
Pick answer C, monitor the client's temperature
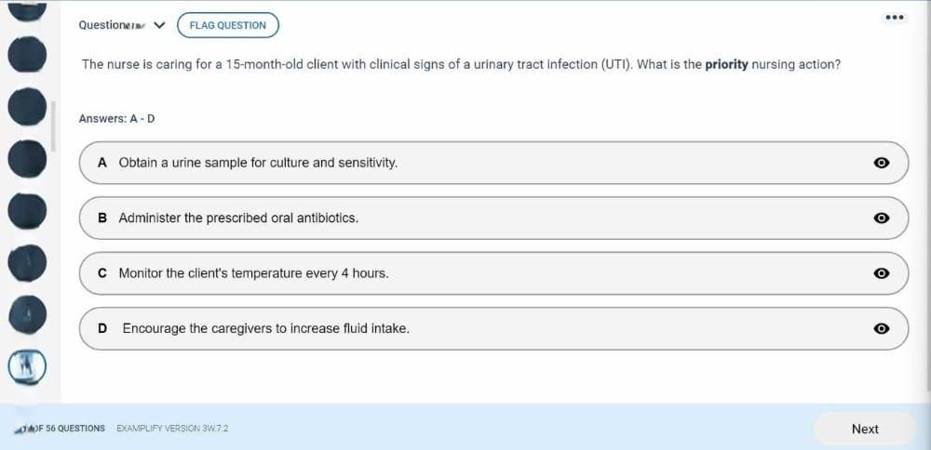click(253, 273)
